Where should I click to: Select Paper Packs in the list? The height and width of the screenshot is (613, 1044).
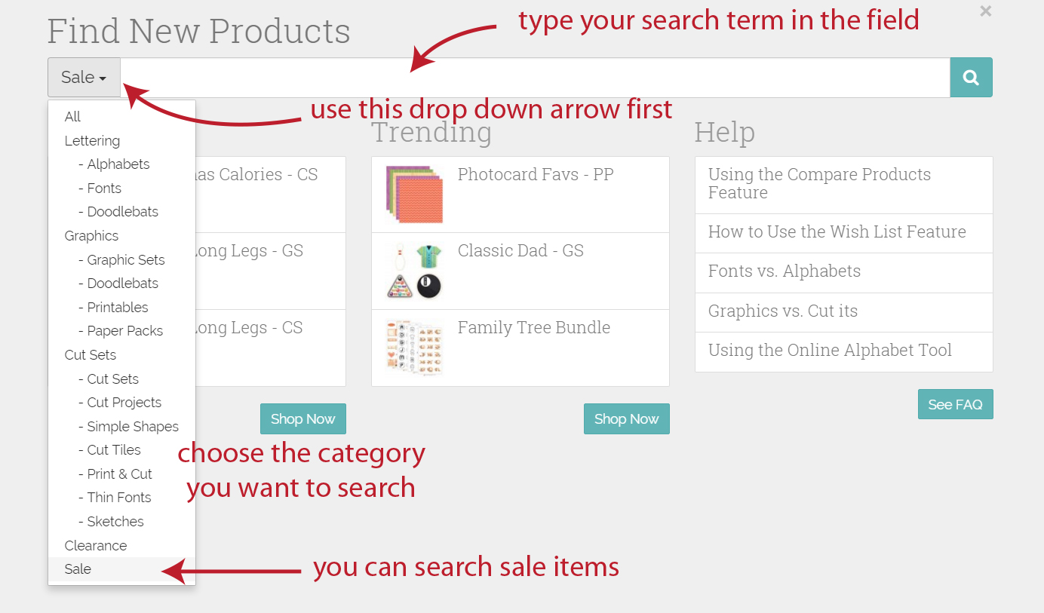(124, 331)
